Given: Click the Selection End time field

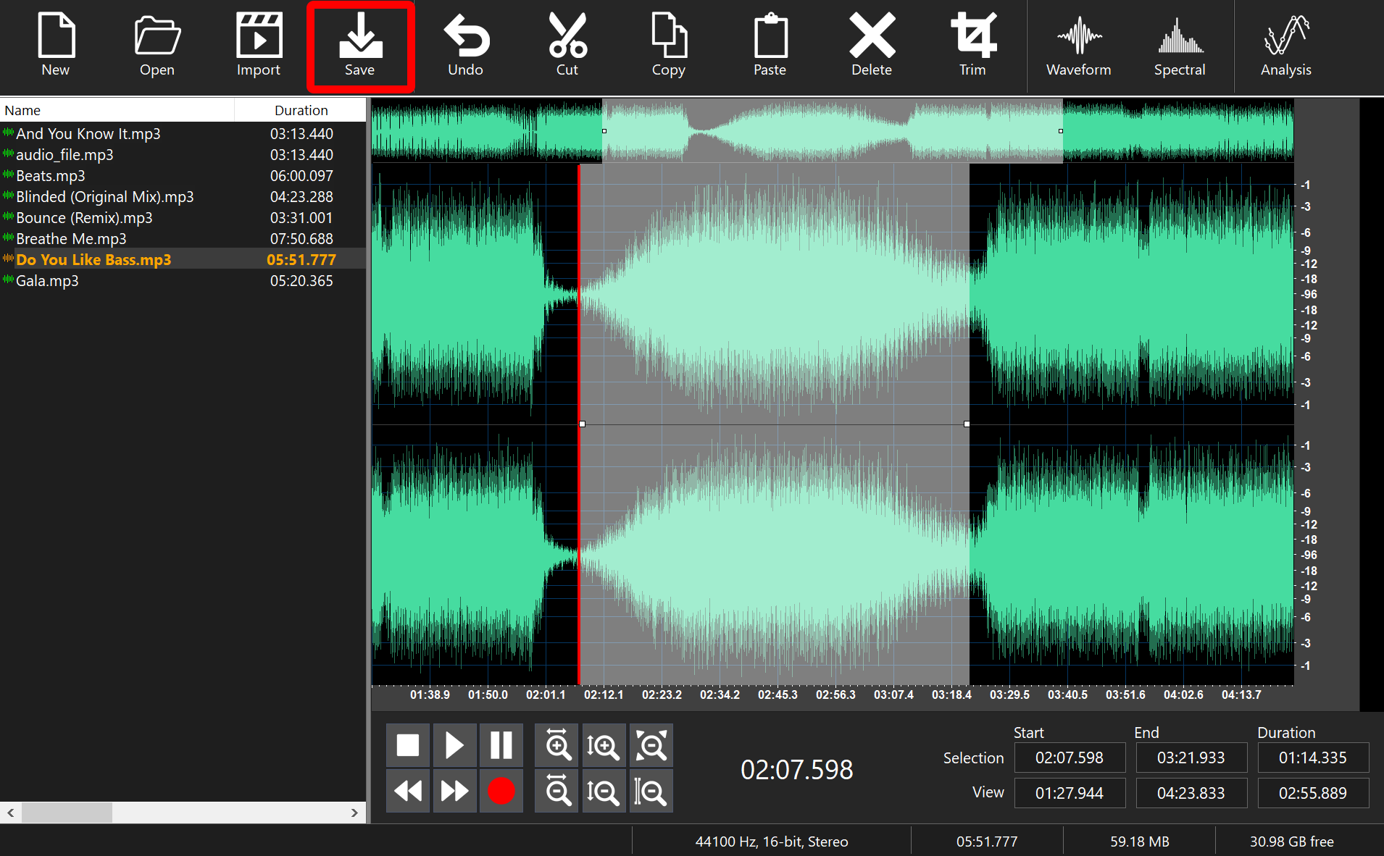Looking at the screenshot, I should pyautogui.click(x=1191, y=758).
